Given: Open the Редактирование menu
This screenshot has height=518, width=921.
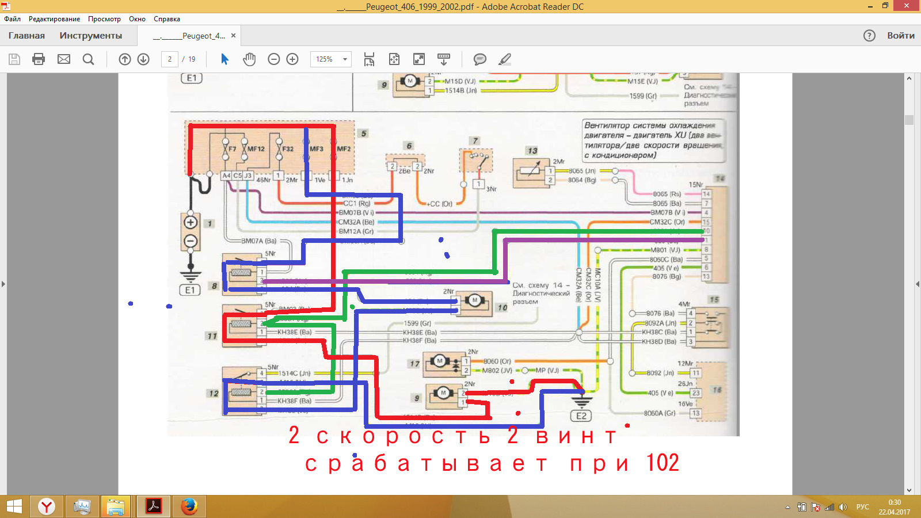Looking at the screenshot, I should [x=55, y=19].
